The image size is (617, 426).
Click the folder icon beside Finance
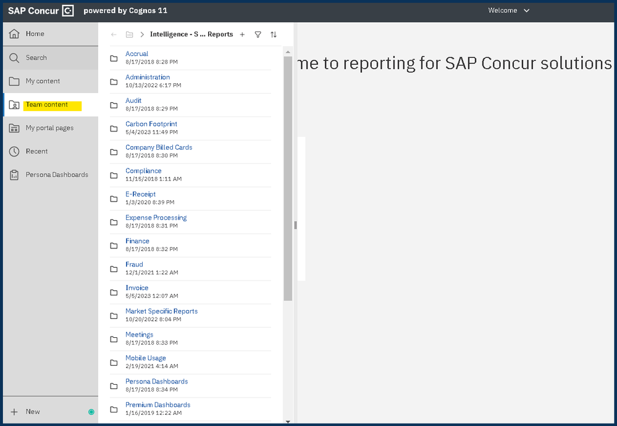click(x=114, y=246)
